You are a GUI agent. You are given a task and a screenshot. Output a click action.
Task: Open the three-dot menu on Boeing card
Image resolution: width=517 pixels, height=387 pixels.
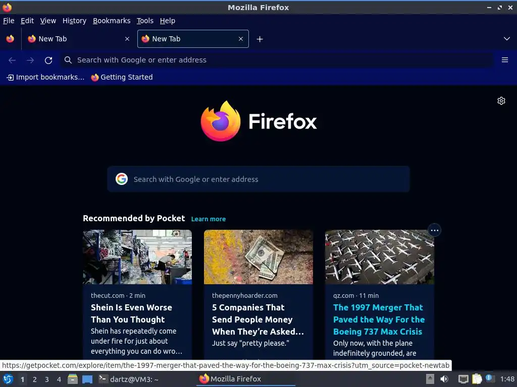tap(434, 230)
